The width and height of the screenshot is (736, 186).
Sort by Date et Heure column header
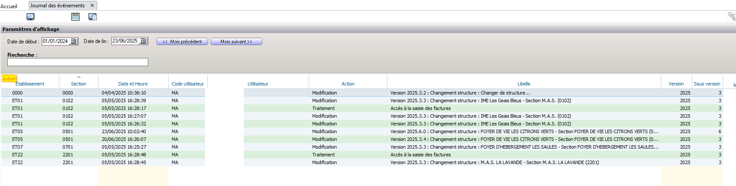pyautogui.click(x=133, y=84)
